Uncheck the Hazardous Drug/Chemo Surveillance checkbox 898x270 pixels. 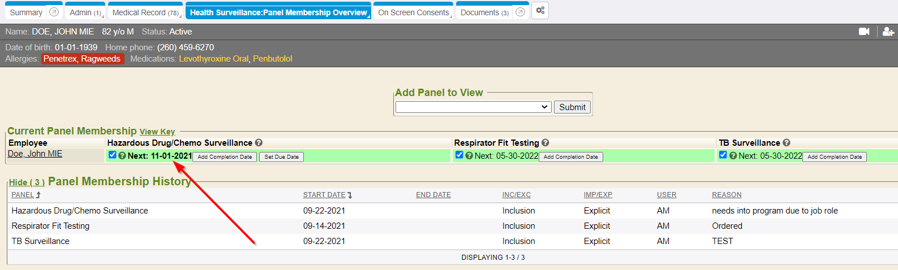[x=112, y=155]
